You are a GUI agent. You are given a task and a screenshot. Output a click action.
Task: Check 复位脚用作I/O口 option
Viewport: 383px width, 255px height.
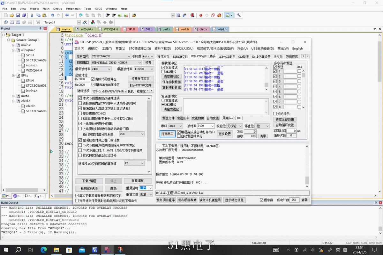click(80, 113)
